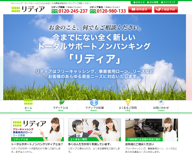This screenshot has height=153, width=192.
Task: Click the Contact paper and pen icon
Action: coord(161,102)
